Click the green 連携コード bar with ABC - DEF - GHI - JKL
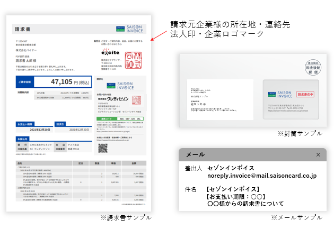 tap(120, 119)
